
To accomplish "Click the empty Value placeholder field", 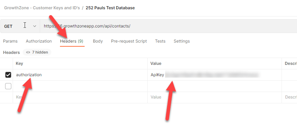I will [214, 97].
